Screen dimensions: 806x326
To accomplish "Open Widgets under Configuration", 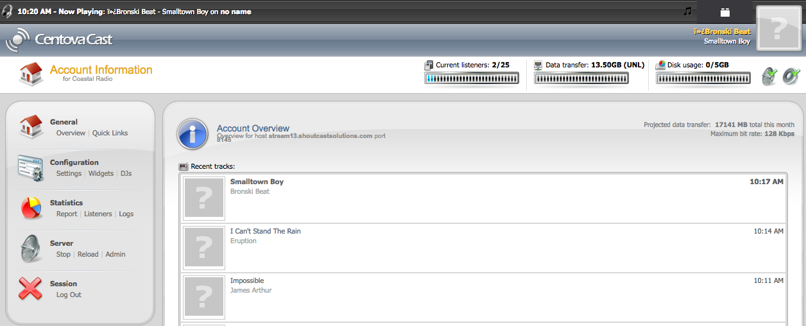I will (101, 173).
